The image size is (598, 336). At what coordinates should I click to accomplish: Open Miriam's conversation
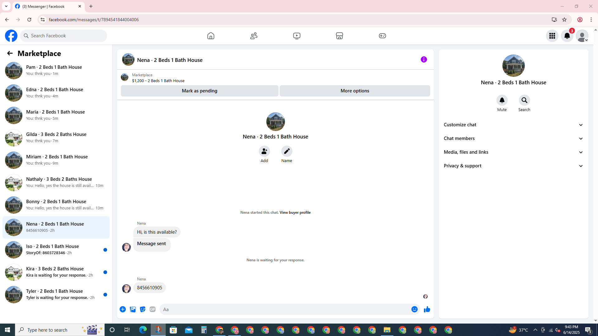(x=56, y=160)
